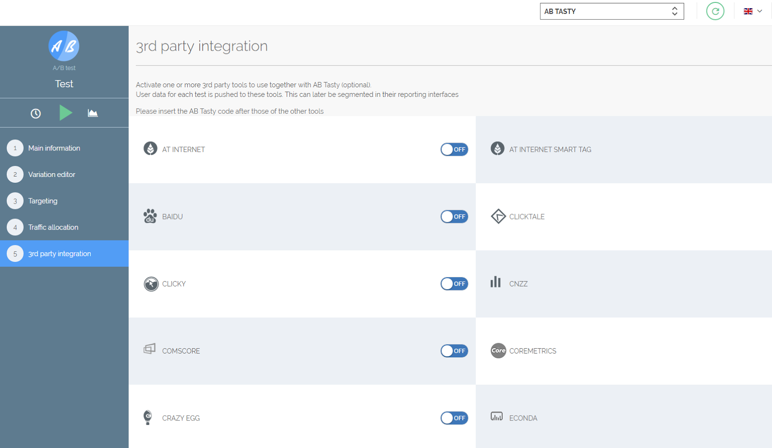Click the Coremetrics Core icon
The image size is (772, 448).
[498, 351]
